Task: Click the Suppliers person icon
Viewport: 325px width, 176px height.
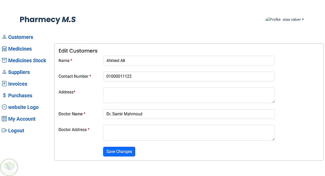Action: coord(4,72)
